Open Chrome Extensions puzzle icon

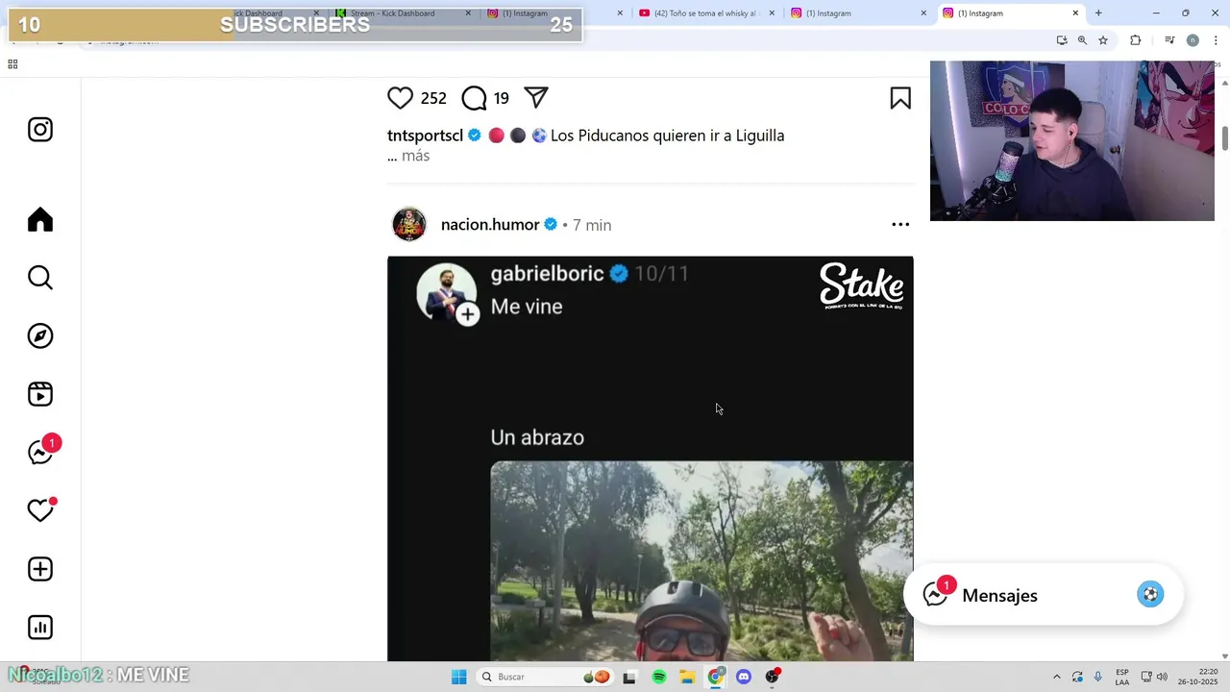coord(1136,40)
